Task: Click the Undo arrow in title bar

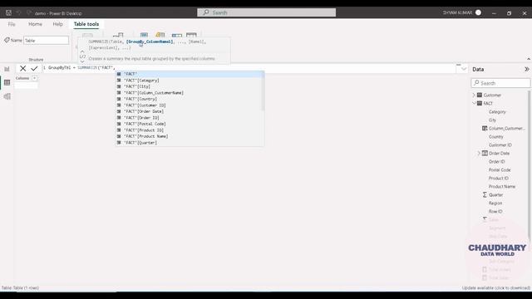Action: [x=18, y=13]
